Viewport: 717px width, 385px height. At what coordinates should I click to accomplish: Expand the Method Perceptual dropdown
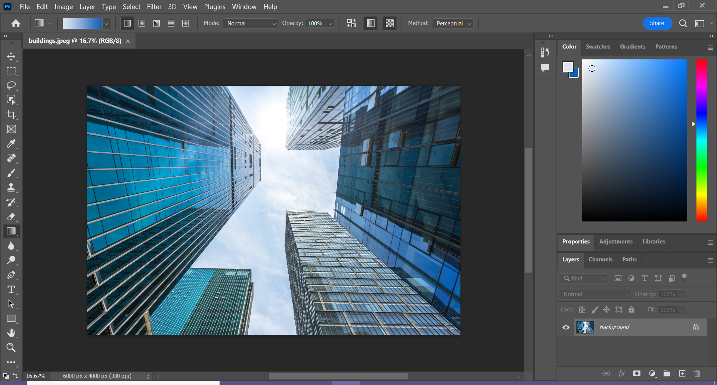pyautogui.click(x=453, y=23)
